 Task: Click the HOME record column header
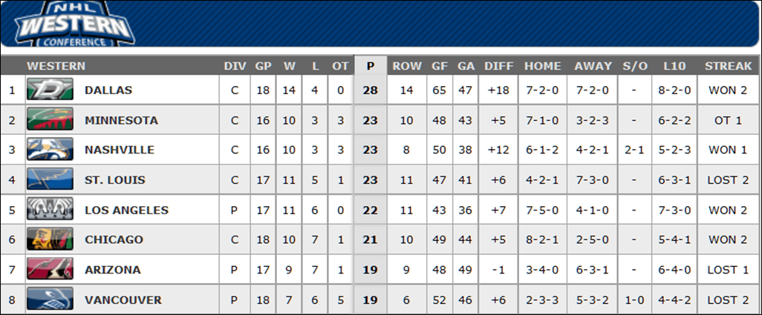point(543,66)
